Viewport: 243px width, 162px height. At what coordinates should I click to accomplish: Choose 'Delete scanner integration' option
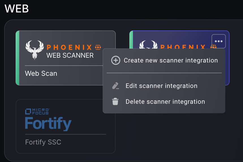[165, 102]
